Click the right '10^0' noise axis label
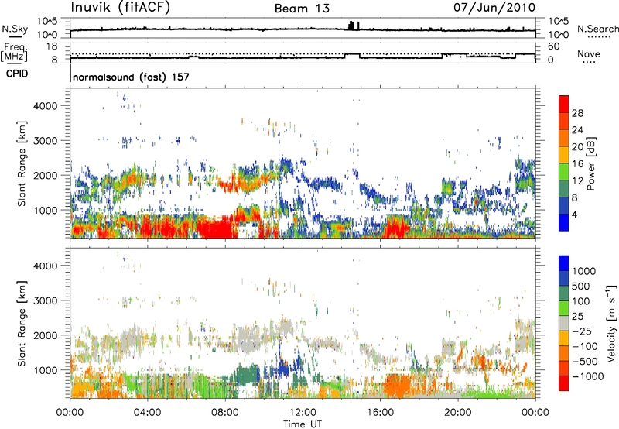The height and width of the screenshot is (429, 619). (558, 34)
